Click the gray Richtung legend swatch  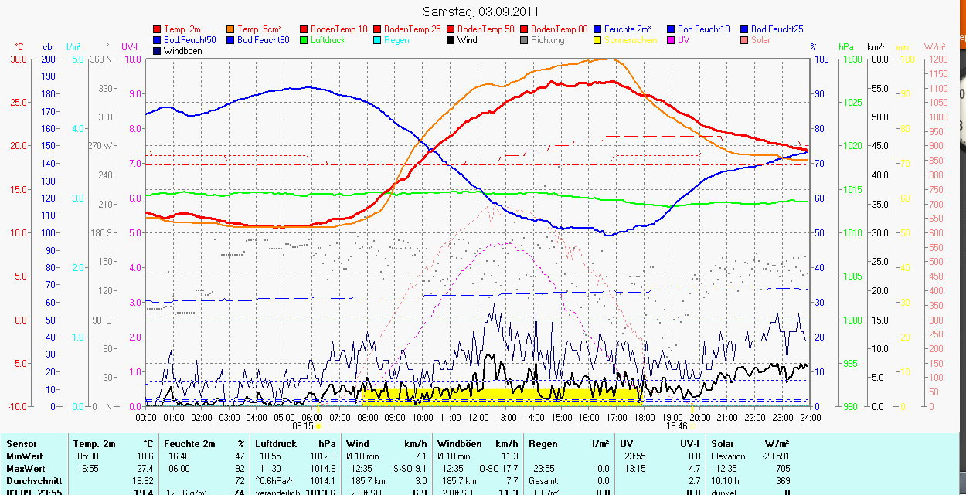[524, 39]
